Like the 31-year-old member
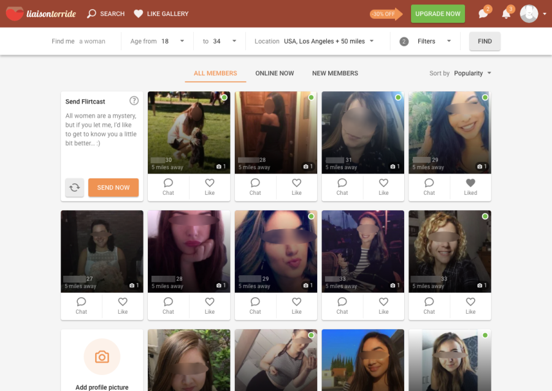Viewport: 552px width, 391px height. pyautogui.click(x=383, y=188)
